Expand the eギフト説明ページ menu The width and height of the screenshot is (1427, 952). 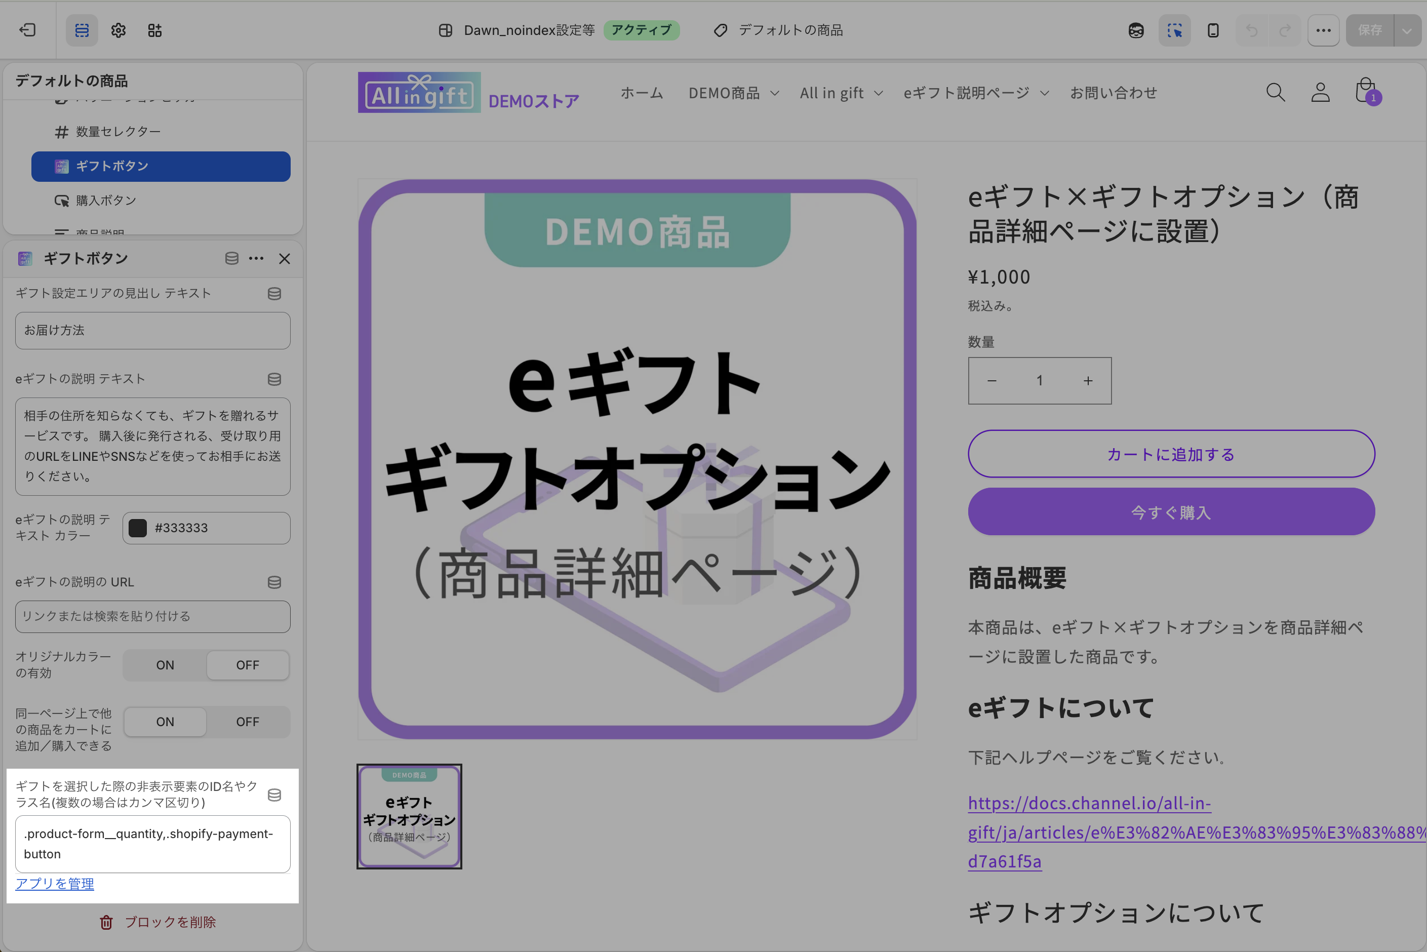coord(976,93)
